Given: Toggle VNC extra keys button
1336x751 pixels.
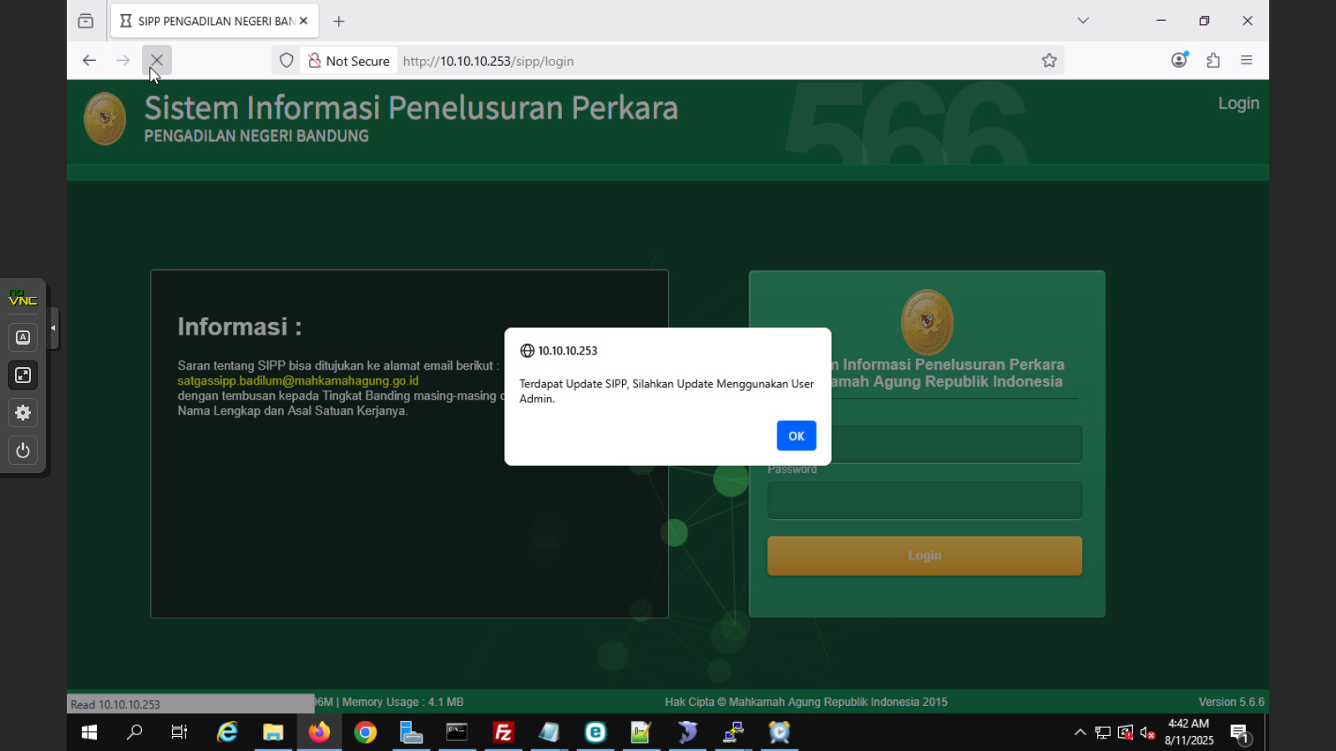Looking at the screenshot, I should pos(23,337).
